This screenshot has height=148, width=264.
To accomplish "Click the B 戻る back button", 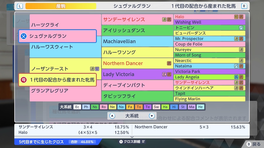I will pyautogui.click(x=253, y=144).
